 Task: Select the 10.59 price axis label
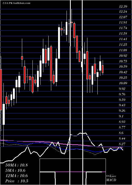(123, 67)
